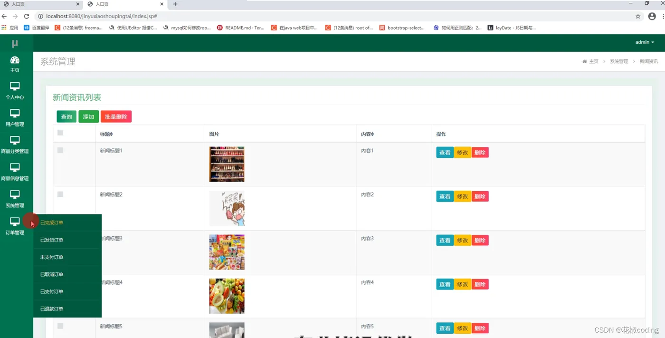This screenshot has width=665, height=338.
Task: Open 商品分类管理 sidebar monitor icon
Action: coord(15,141)
